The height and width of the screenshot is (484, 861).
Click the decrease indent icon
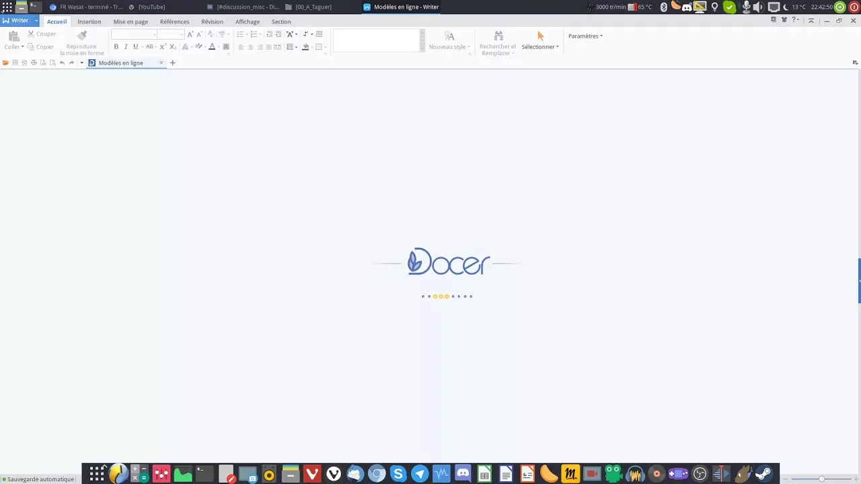(x=269, y=34)
